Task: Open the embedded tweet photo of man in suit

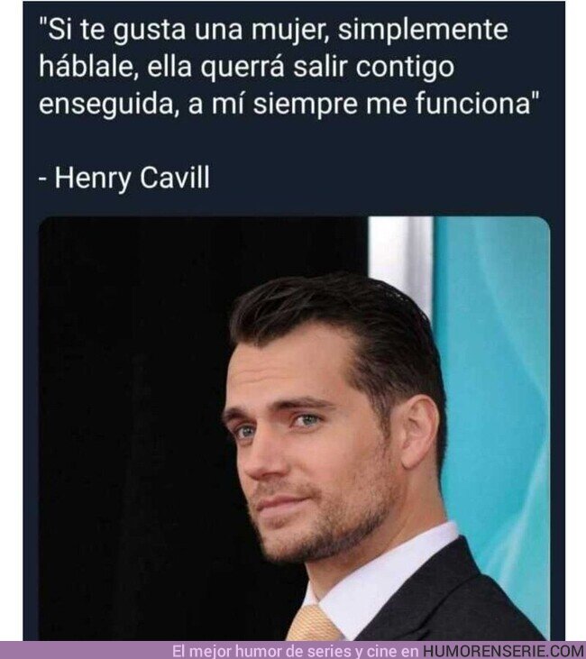Action: coord(294,428)
